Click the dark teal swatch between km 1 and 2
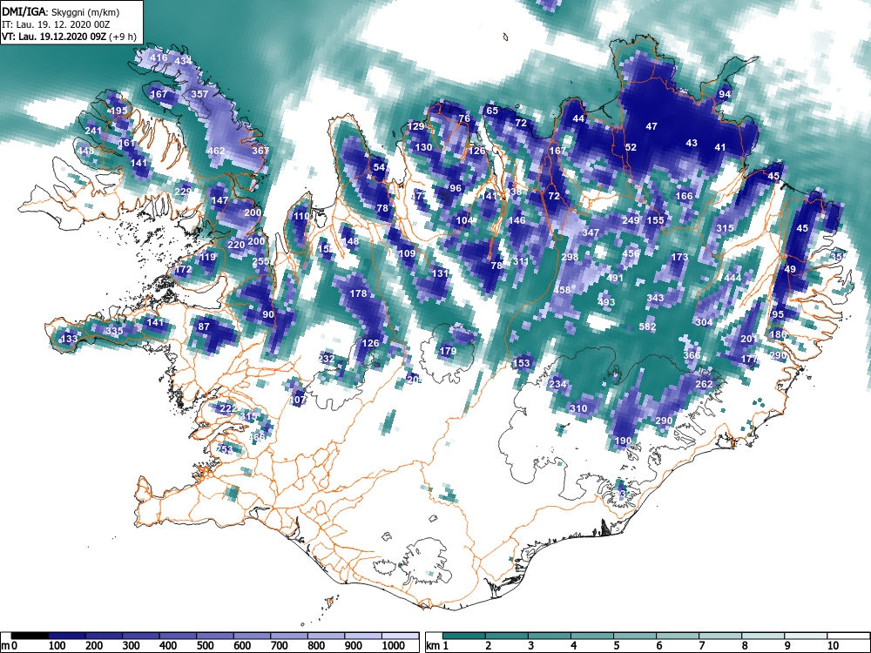Screen dimensions: 871x653 464,636
